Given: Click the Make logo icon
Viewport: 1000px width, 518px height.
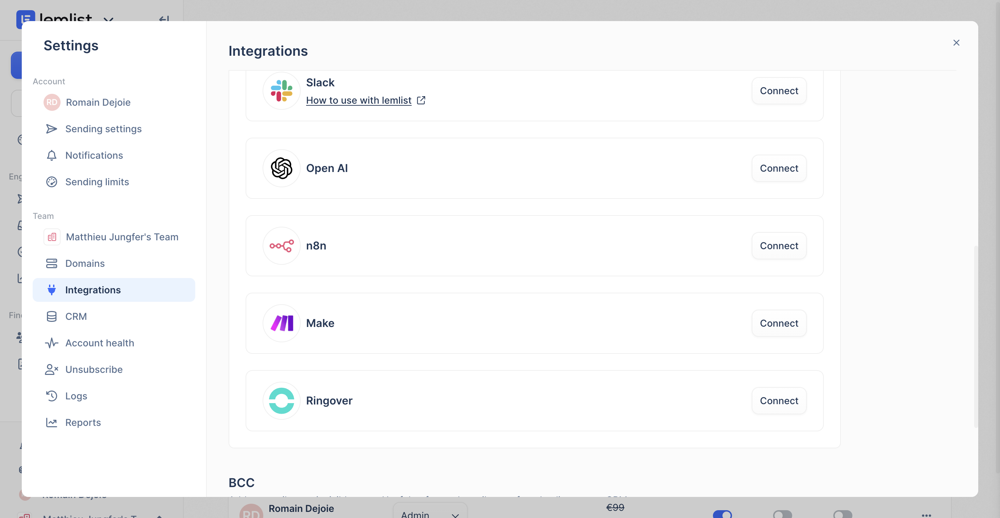Looking at the screenshot, I should pos(281,323).
